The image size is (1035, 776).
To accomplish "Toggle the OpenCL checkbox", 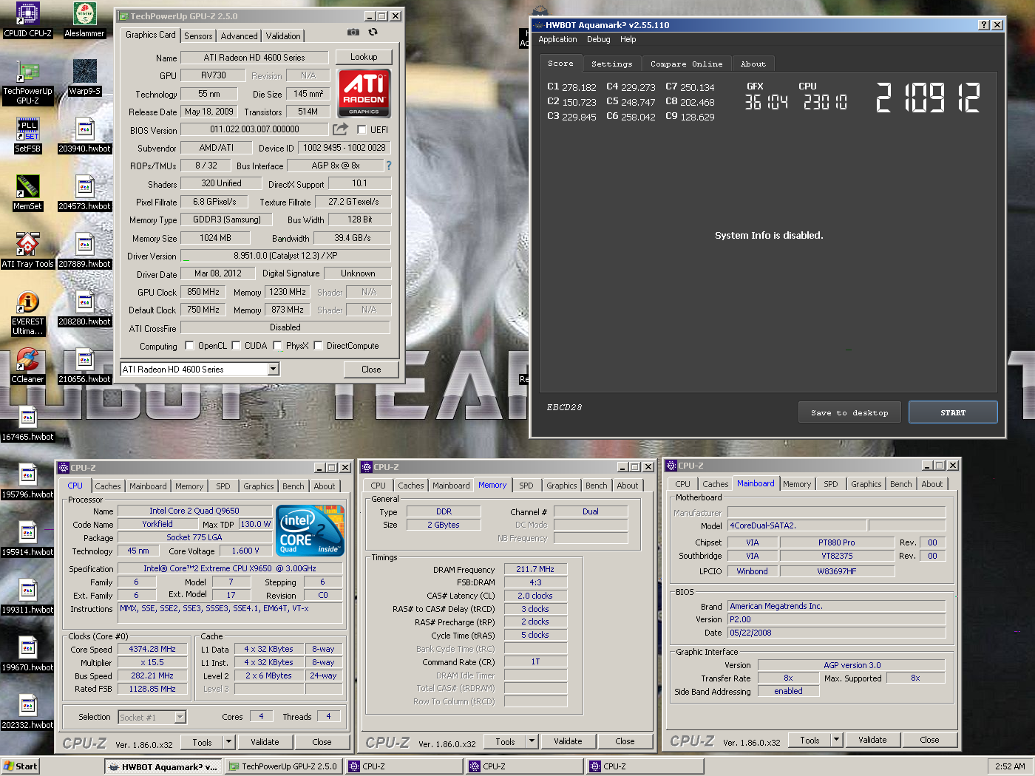I will click(189, 345).
